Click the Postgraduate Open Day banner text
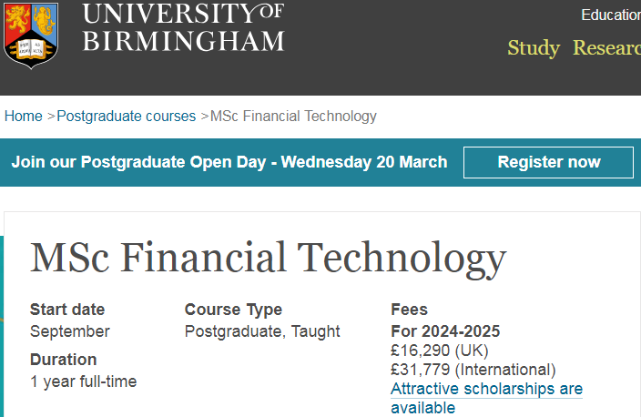The width and height of the screenshot is (641, 417). click(229, 162)
